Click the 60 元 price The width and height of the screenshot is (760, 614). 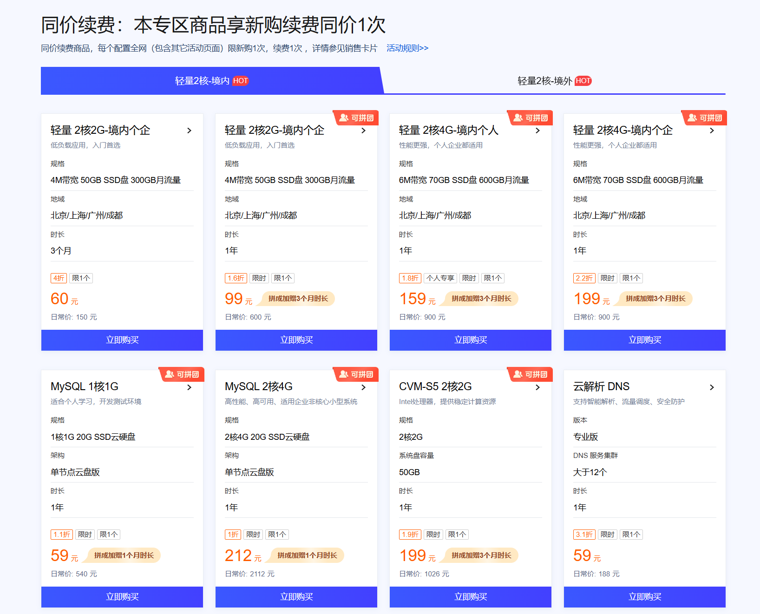64,299
